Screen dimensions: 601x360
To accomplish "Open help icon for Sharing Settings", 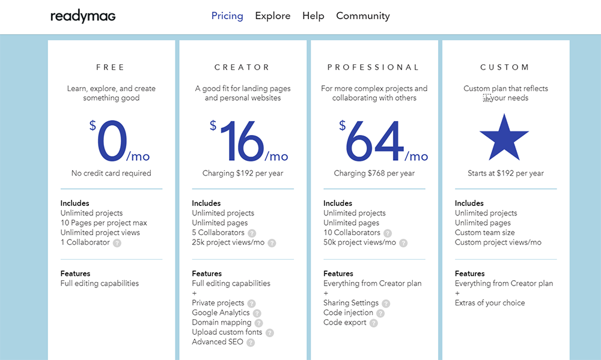I will 386,304.
